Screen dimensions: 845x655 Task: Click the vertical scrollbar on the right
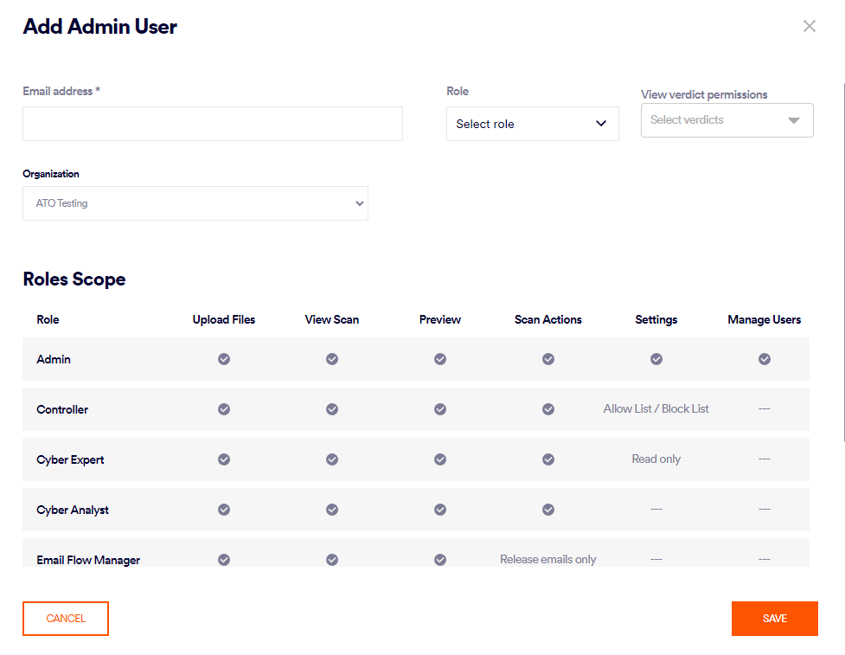pyautogui.click(x=842, y=260)
